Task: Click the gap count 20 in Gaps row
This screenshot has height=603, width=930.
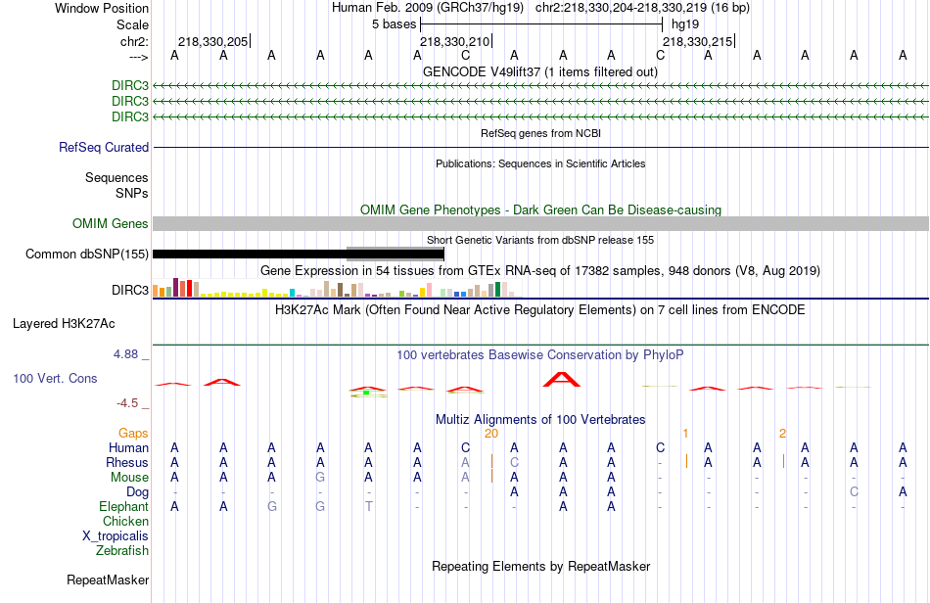Action: pyautogui.click(x=491, y=433)
